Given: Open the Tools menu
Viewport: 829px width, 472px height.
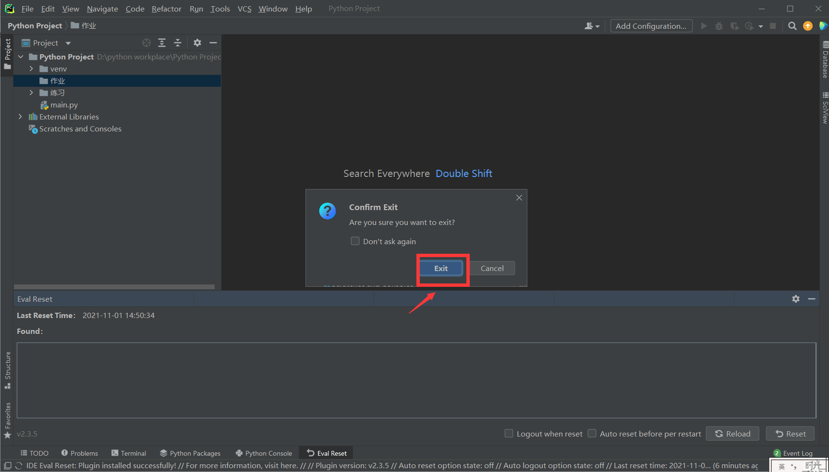Looking at the screenshot, I should pyautogui.click(x=220, y=9).
